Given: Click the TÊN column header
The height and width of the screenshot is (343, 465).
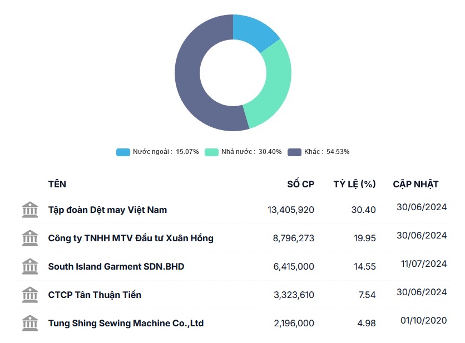Looking at the screenshot, I should click(57, 184).
